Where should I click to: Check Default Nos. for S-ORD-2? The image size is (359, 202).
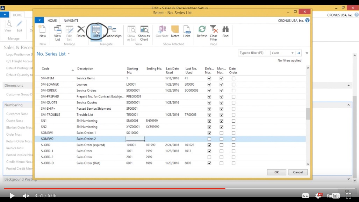point(209,157)
